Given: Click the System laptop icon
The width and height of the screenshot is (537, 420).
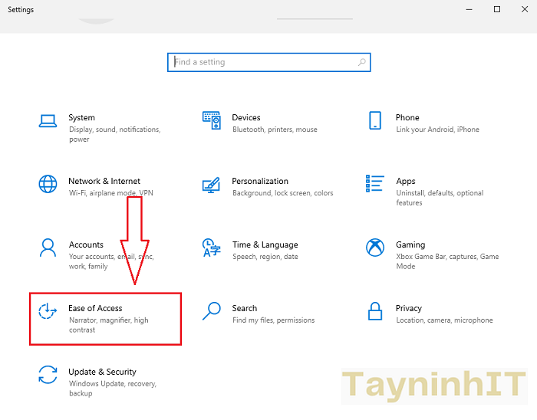Looking at the screenshot, I should (x=48, y=121).
